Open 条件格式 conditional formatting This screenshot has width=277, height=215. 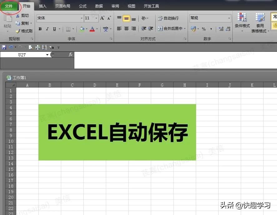[x=242, y=22]
